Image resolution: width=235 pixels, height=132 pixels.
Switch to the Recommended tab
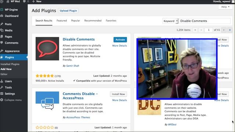pyautogui.click(x=93, y=21)
